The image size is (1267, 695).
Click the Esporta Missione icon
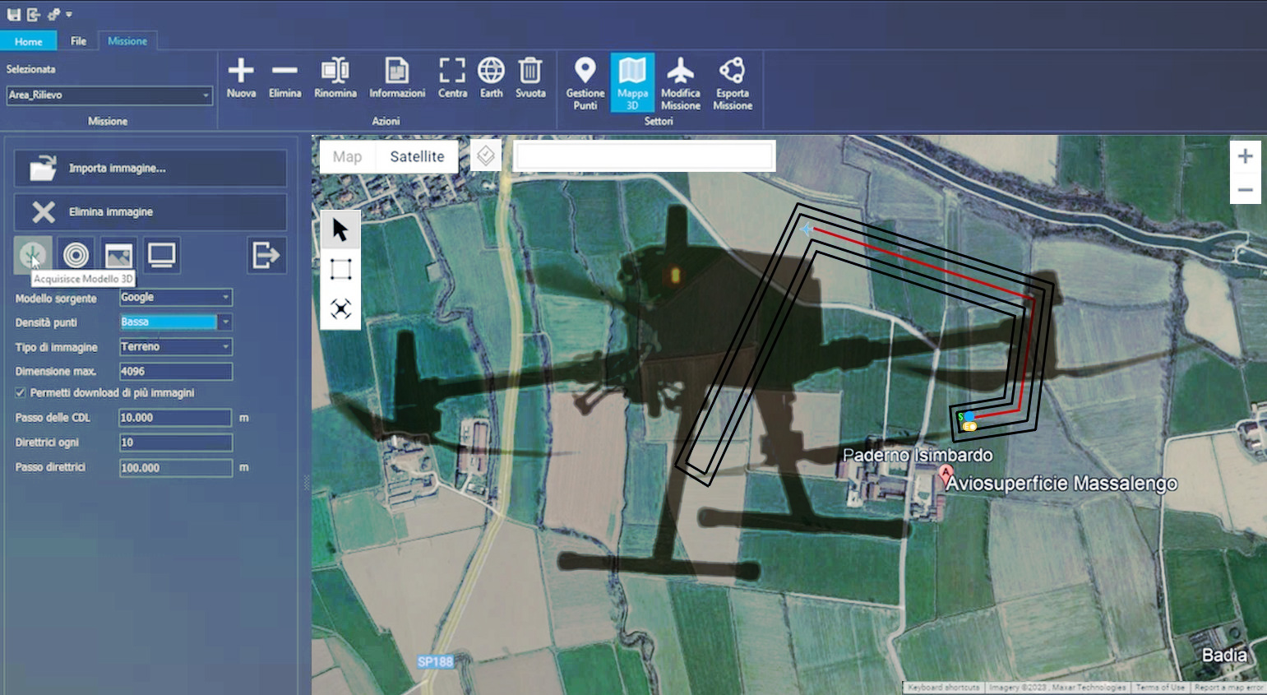[x=732, y=72]
